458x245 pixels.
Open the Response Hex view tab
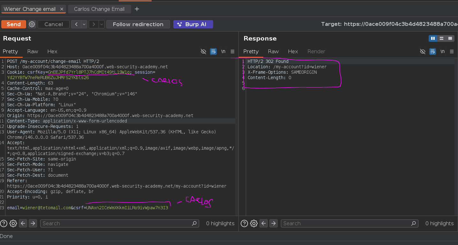click(293, 51)
